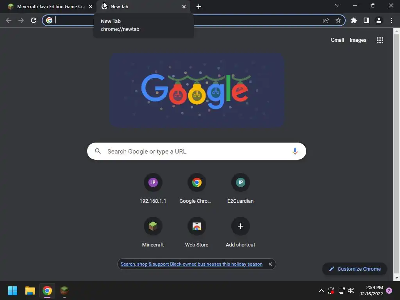Viewport: 400px width, 300px height.
Task: Go forward with the forward arrow
Action: click(21, 20)
